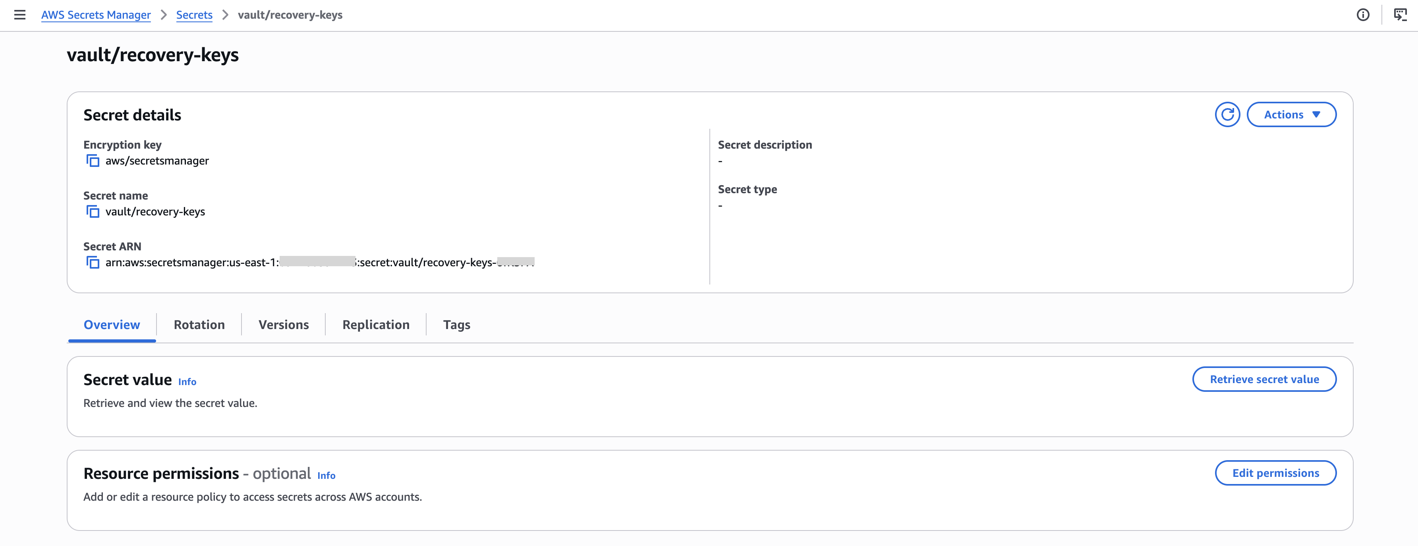This screenshot has width=1418, height=546.
Task: Copy the secret name
Action: (93, 211)
